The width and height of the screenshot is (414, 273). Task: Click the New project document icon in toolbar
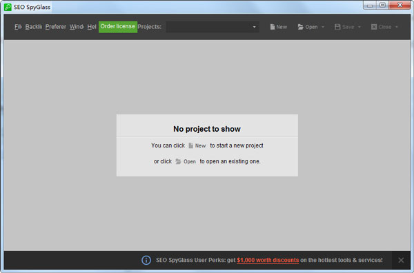(x=273, y=27)
